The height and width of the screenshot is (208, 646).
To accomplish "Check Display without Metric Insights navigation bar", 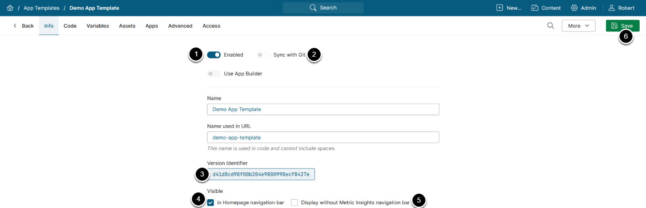I will coord(295,203).
